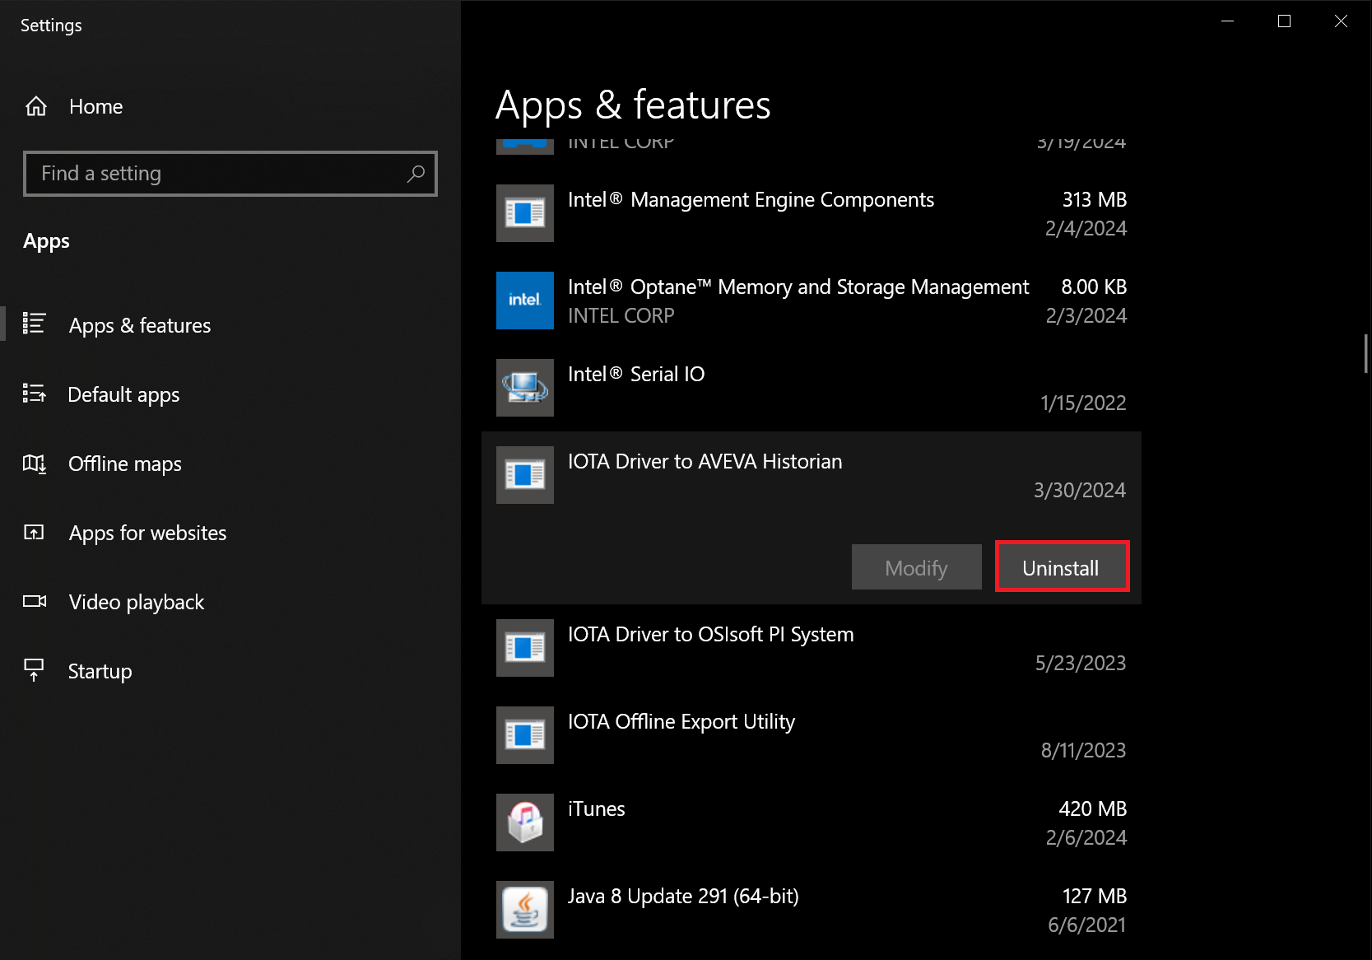Screen dimensions: 1372x960
Task: Select the Intel Serial IO entry
Action: [x=812, y=388]
